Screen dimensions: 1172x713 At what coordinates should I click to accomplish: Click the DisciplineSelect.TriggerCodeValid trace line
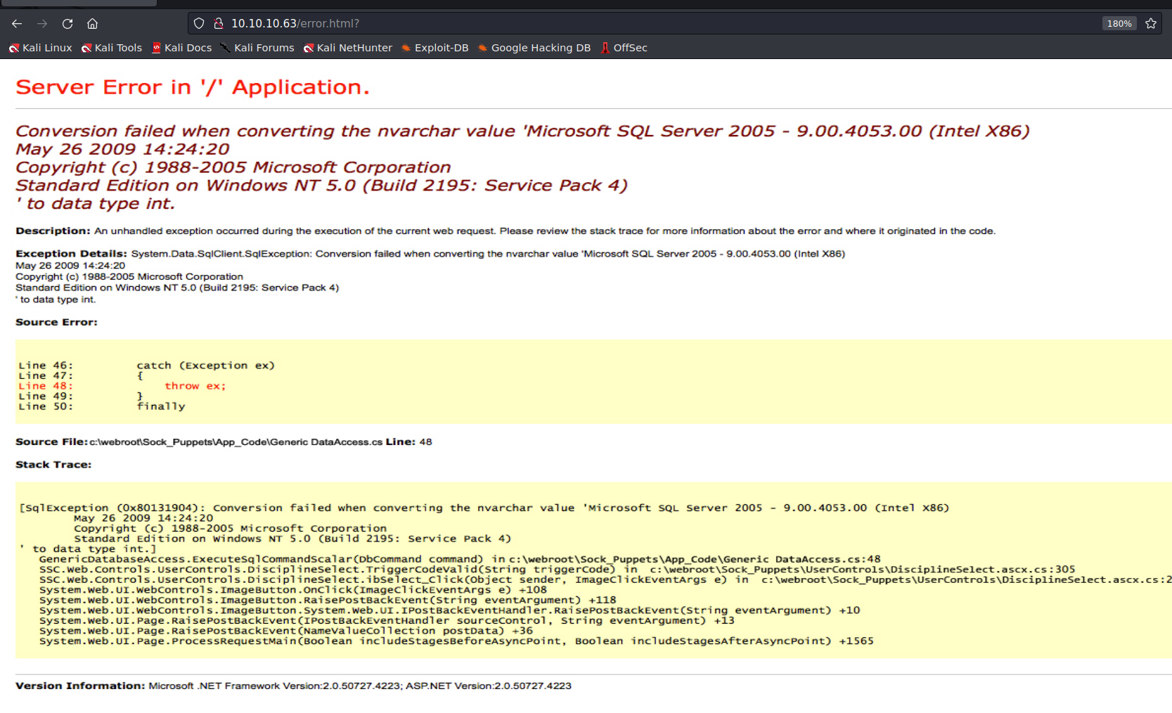[558, 570]
